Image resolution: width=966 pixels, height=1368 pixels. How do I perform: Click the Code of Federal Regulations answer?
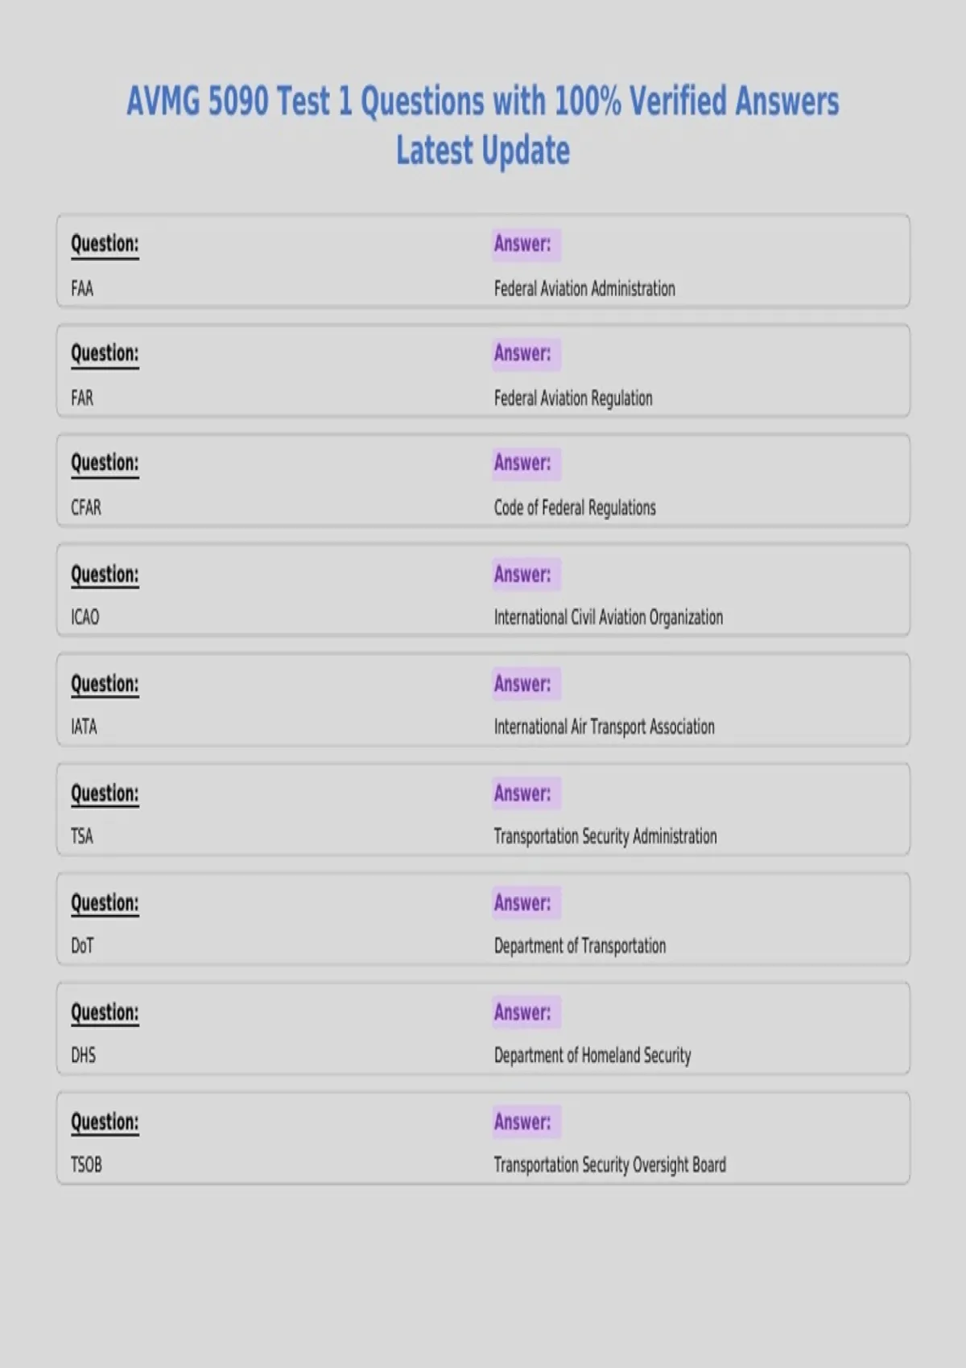pos(575,508)
